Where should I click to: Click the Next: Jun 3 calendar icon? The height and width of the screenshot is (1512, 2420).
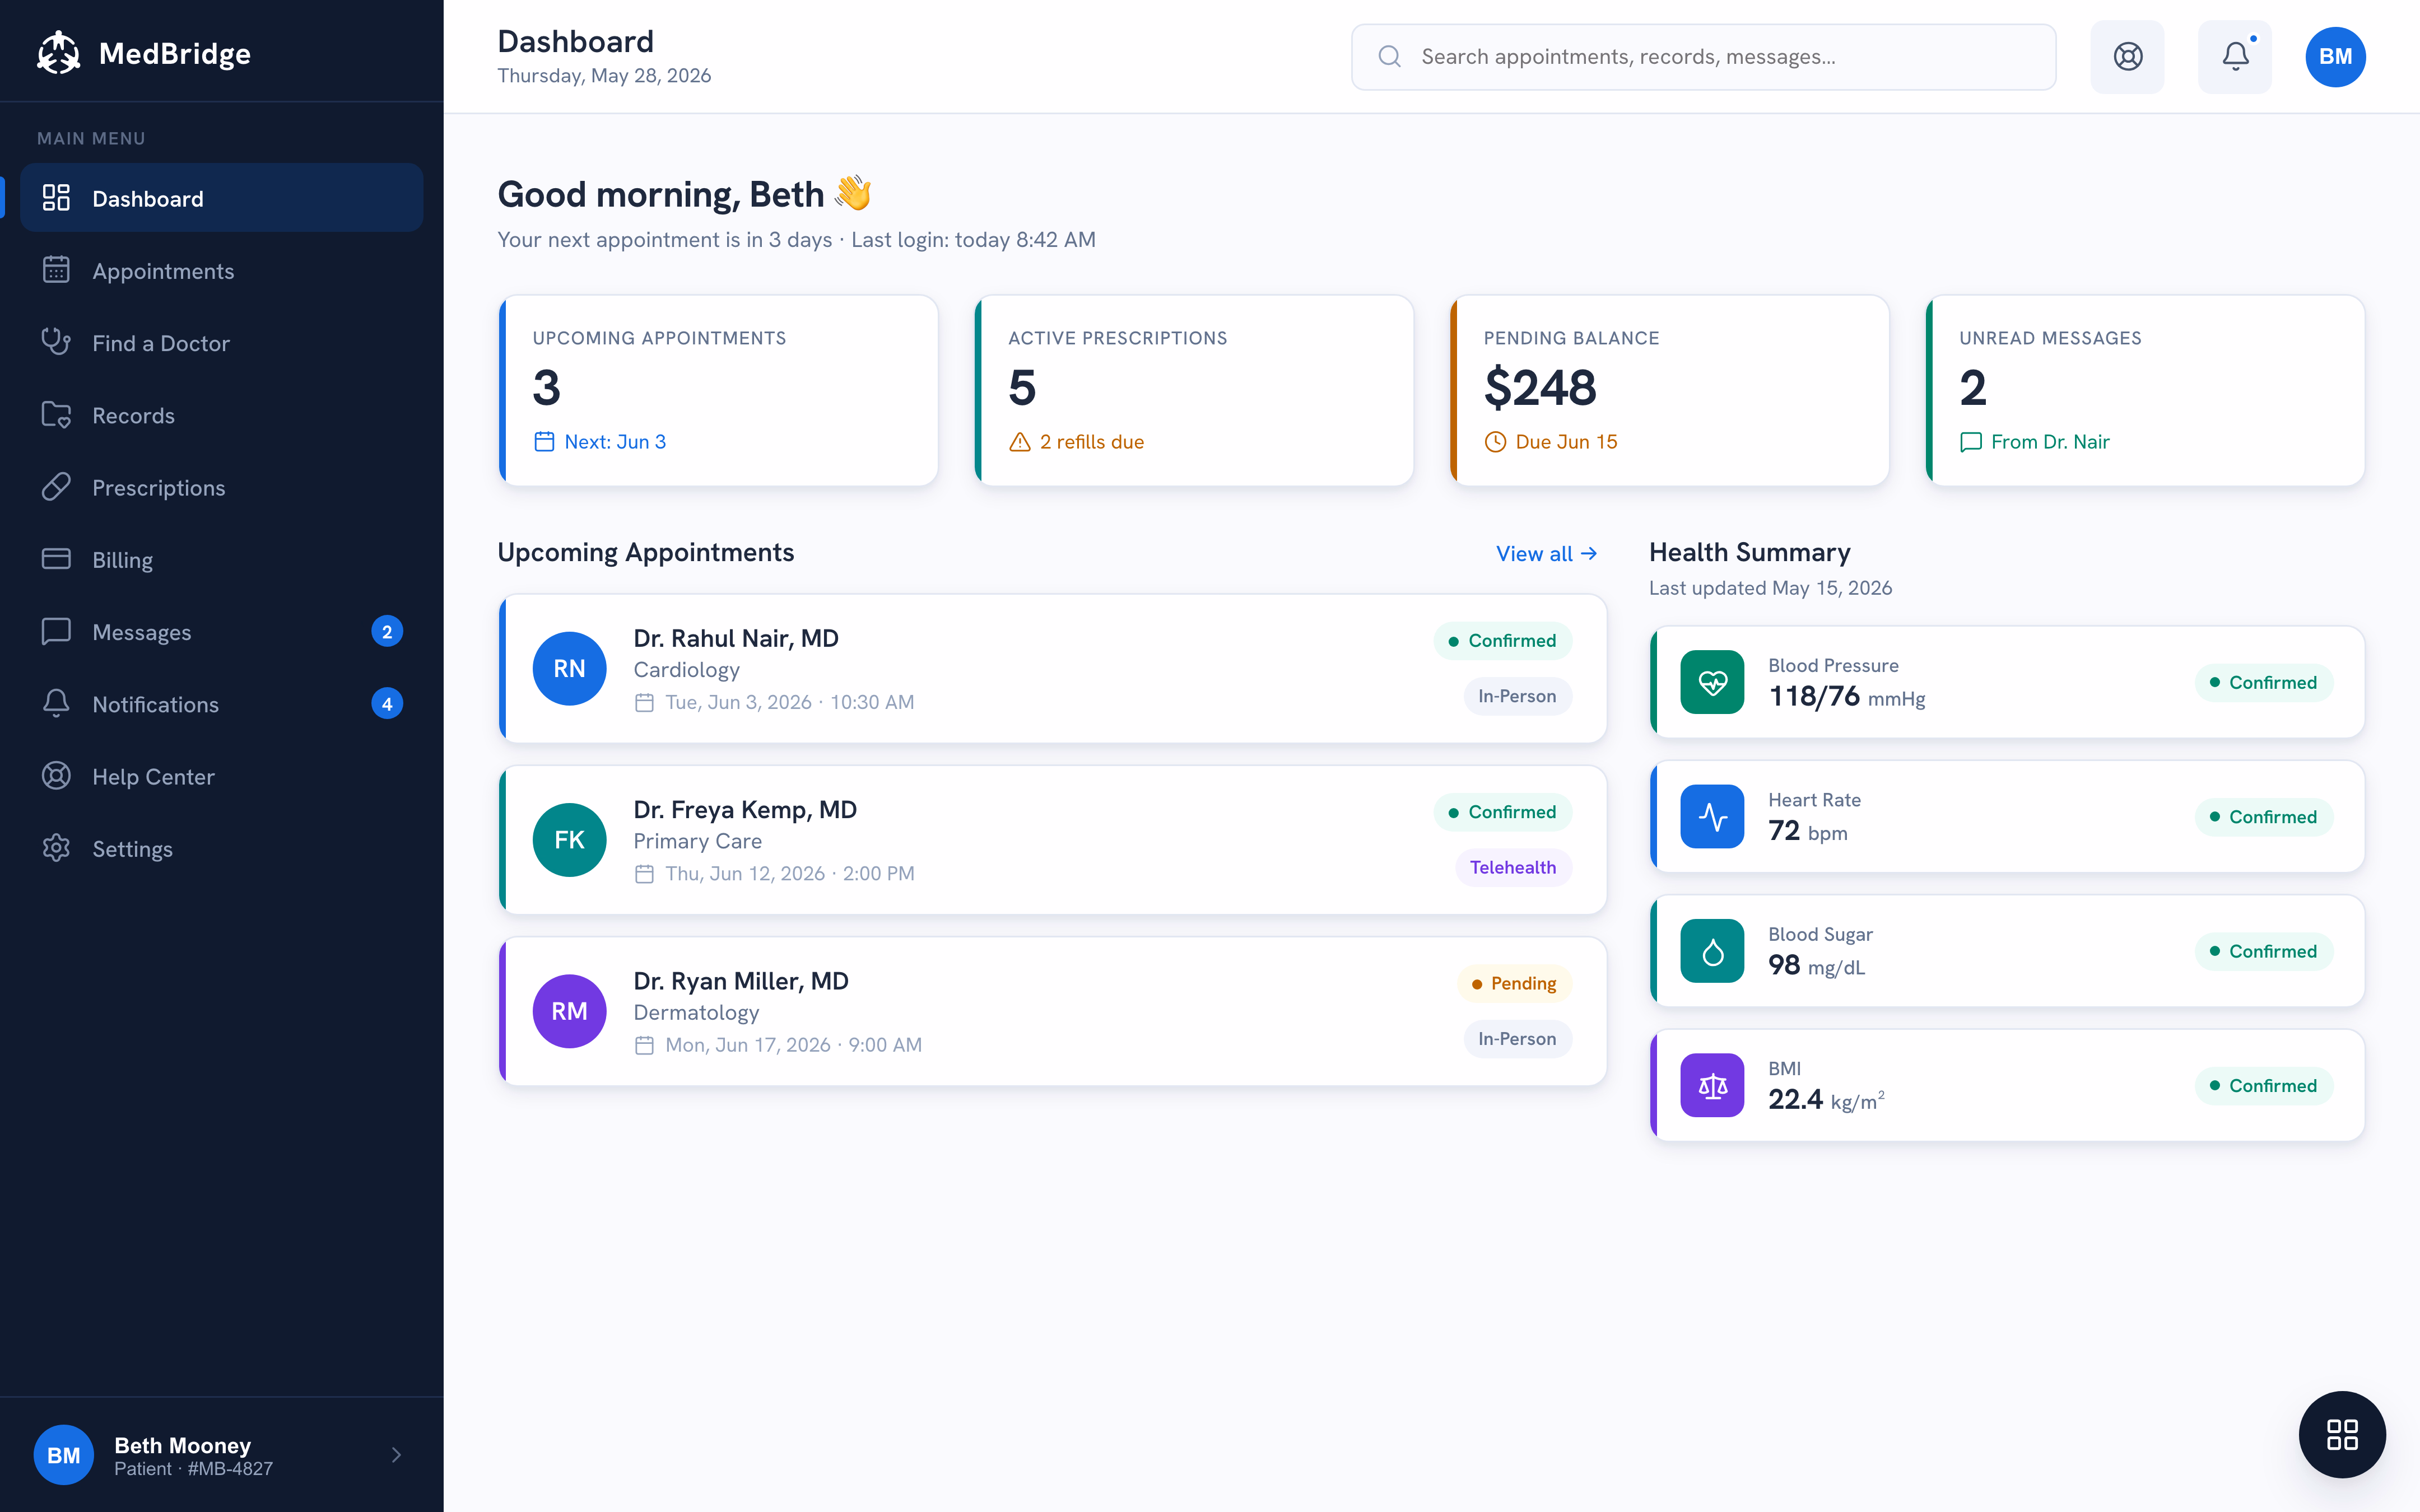[544, 442]
